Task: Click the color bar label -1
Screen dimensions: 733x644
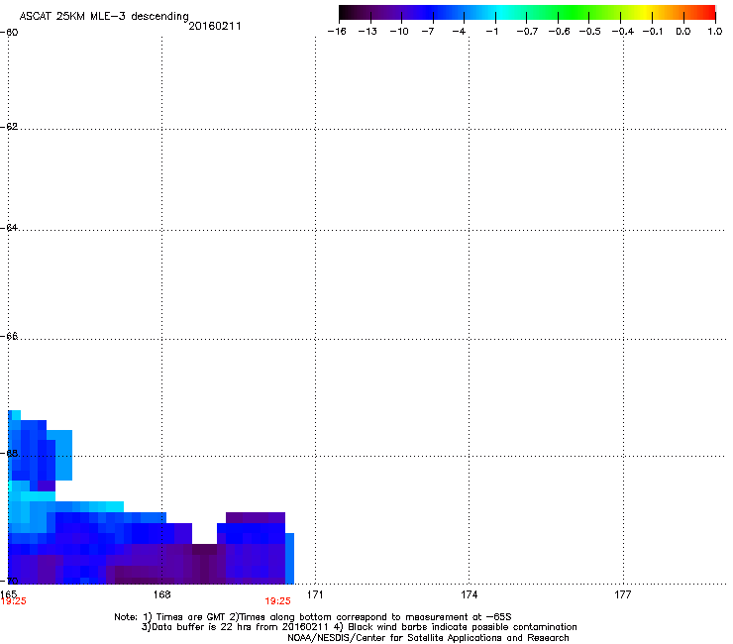Action: (x=491, y=32)
